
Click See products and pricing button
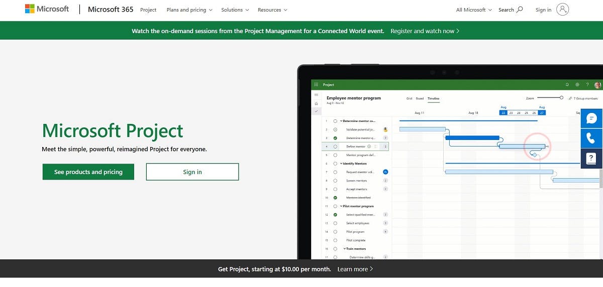[88, 172]
